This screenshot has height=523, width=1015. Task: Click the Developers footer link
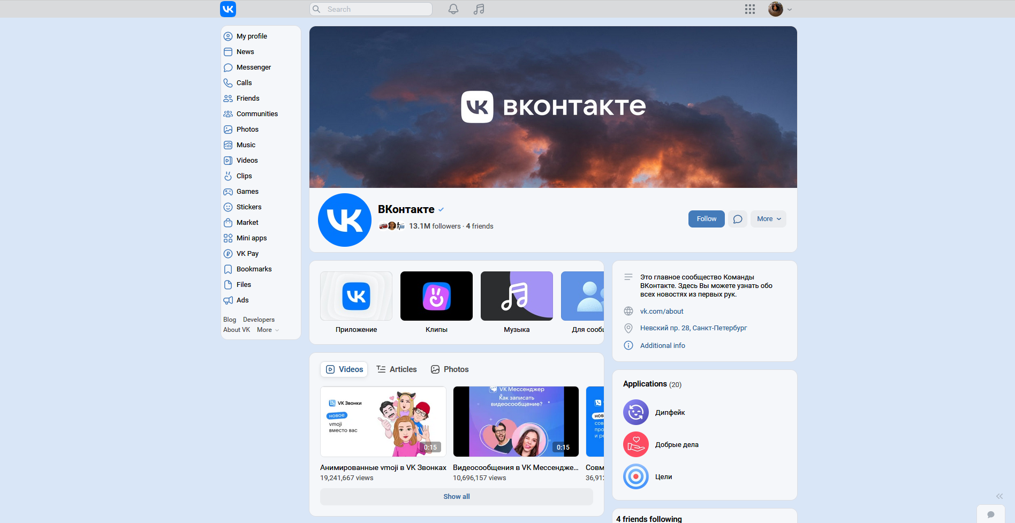pyautogui.click(x=259, y=320)
